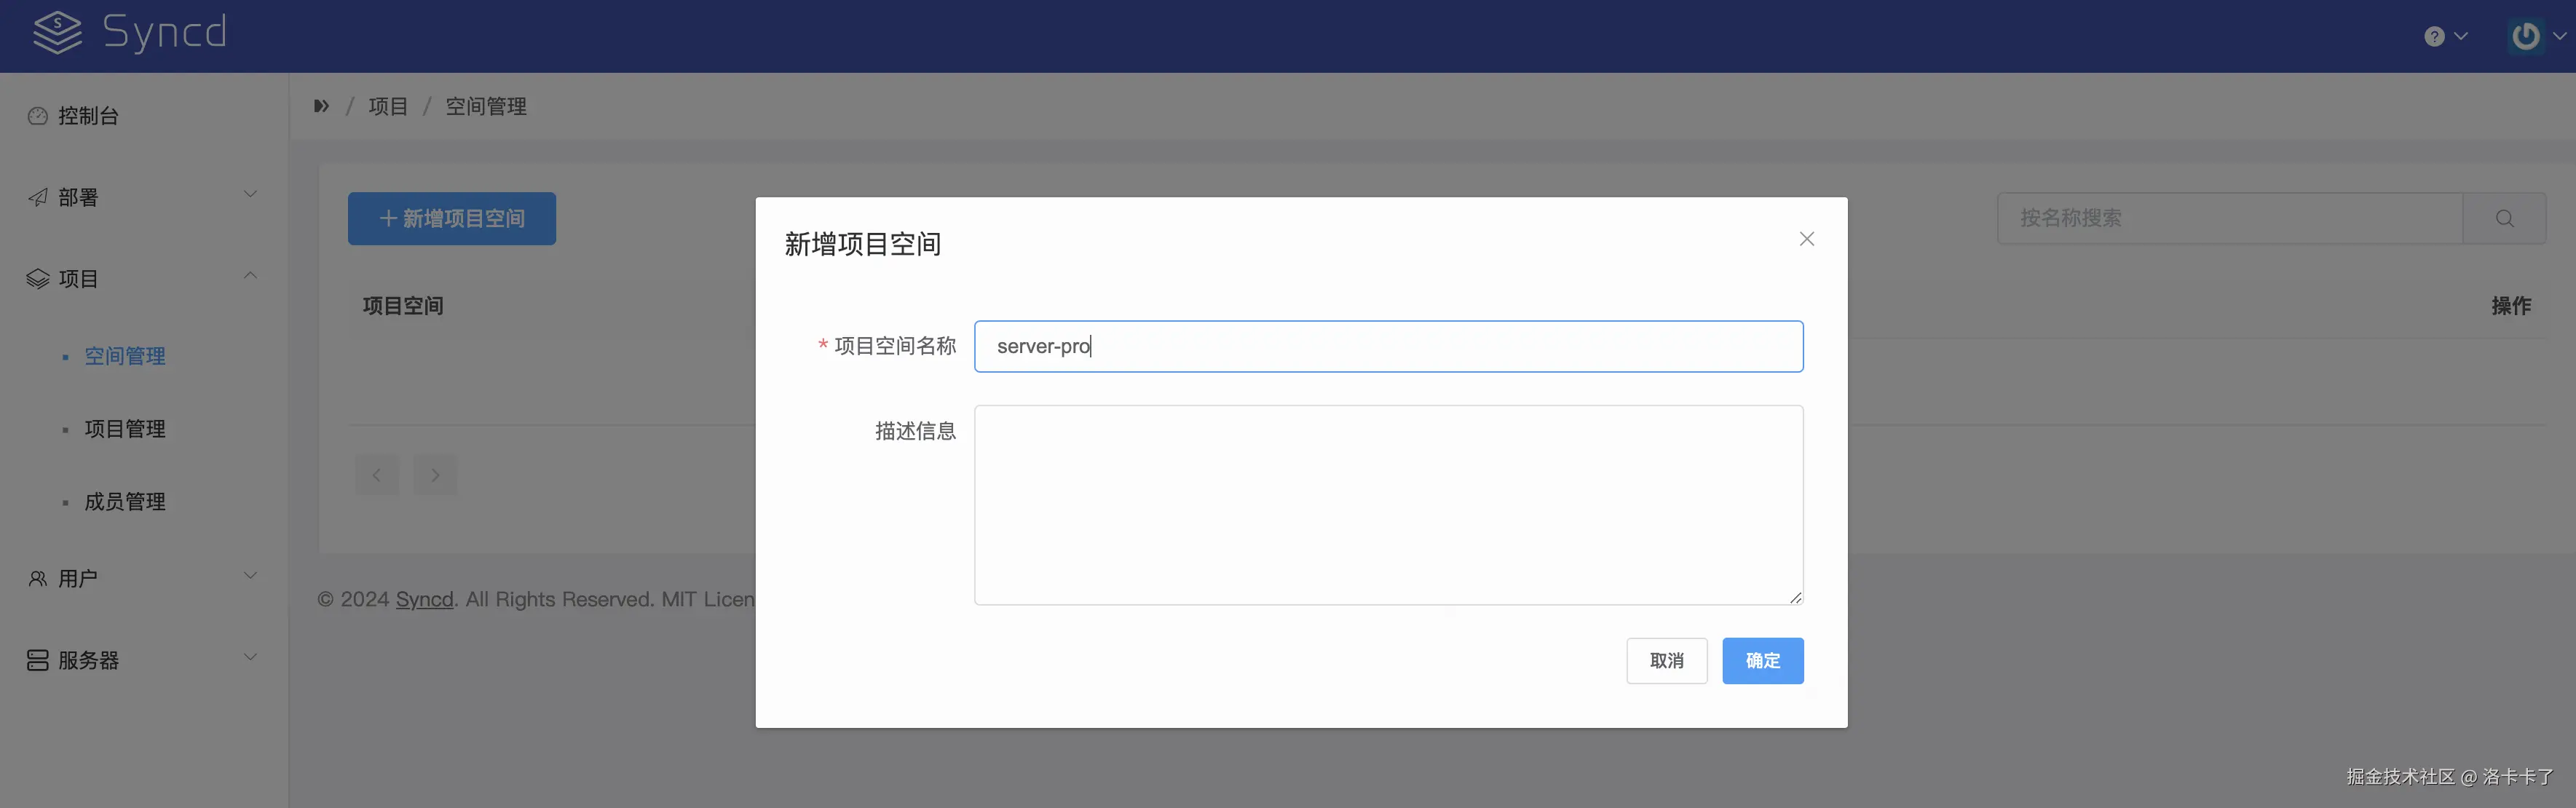The image size is (2576, 808).
Task: Click the search magnifier icon
Action: [x=2503, y=218]
